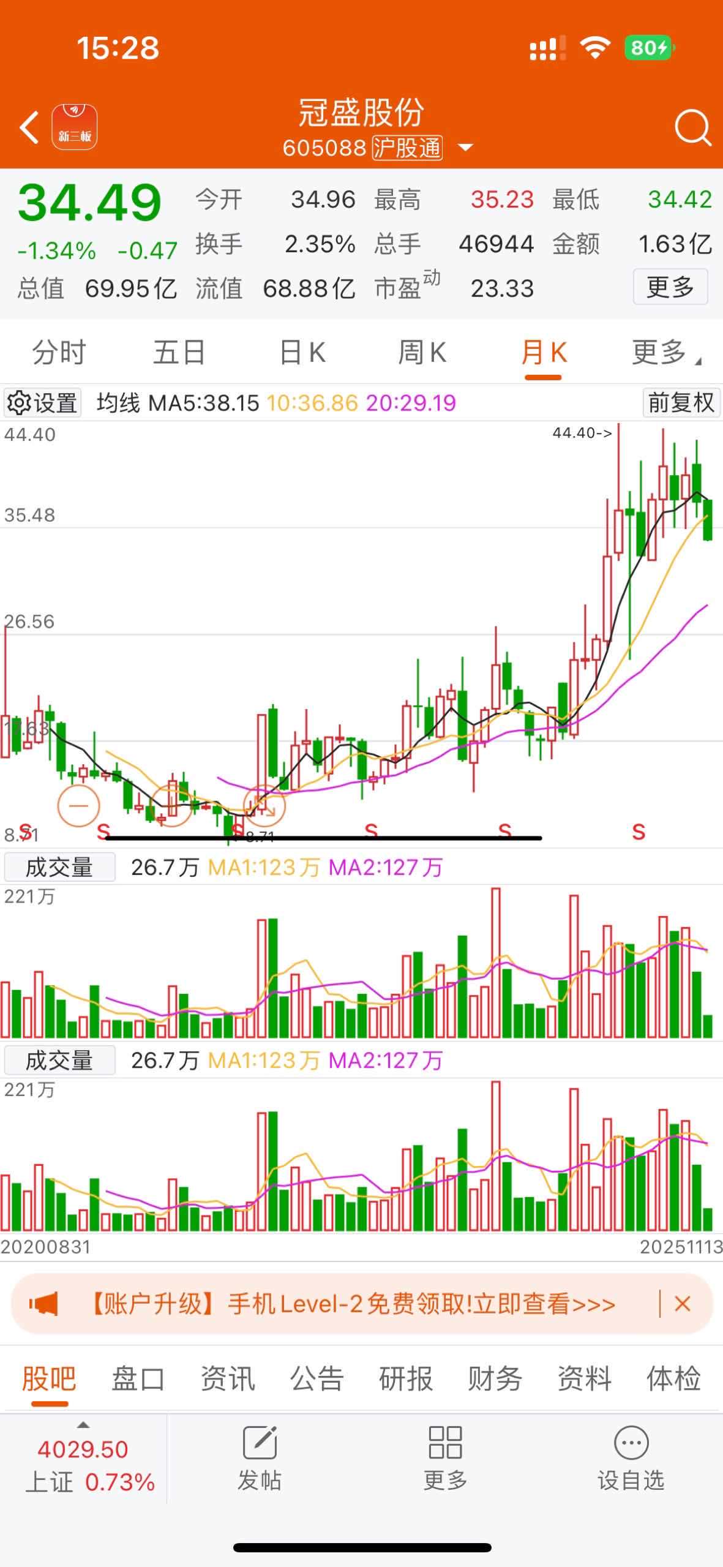723x1567 pixels.
Task: Open the 股吧 tab
Action: pyautogui.click(x=49, y=1379)
